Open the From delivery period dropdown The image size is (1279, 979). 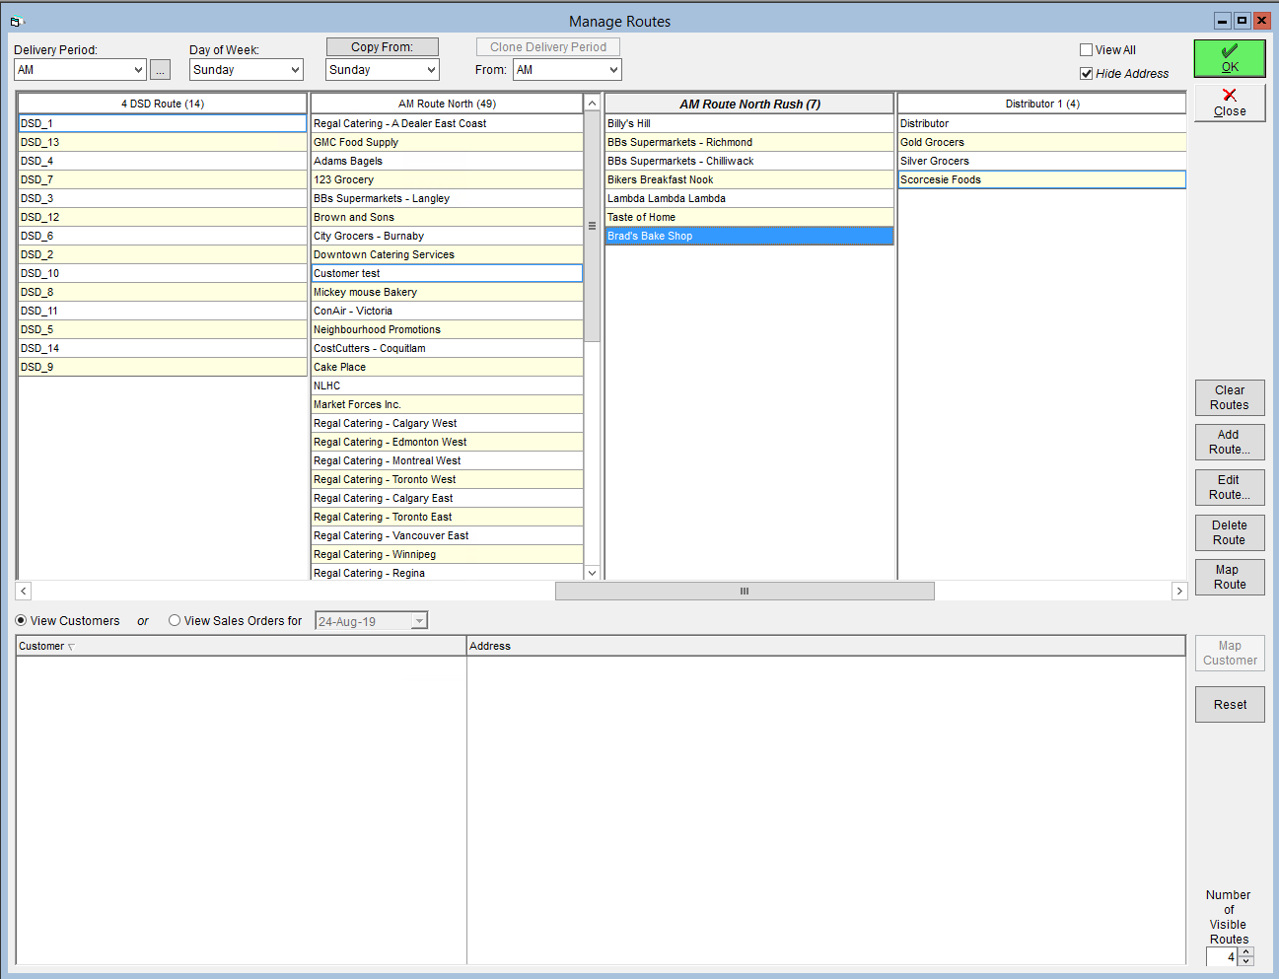[x=613, y=70]
